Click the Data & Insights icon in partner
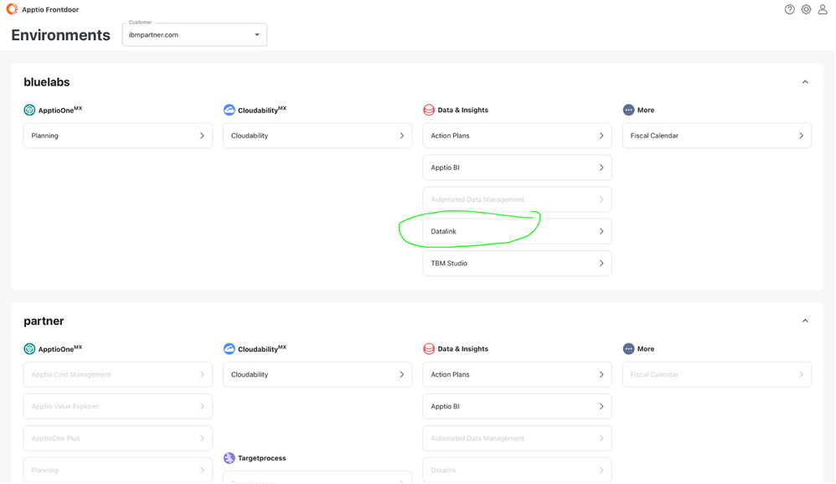 pos(429,348)
